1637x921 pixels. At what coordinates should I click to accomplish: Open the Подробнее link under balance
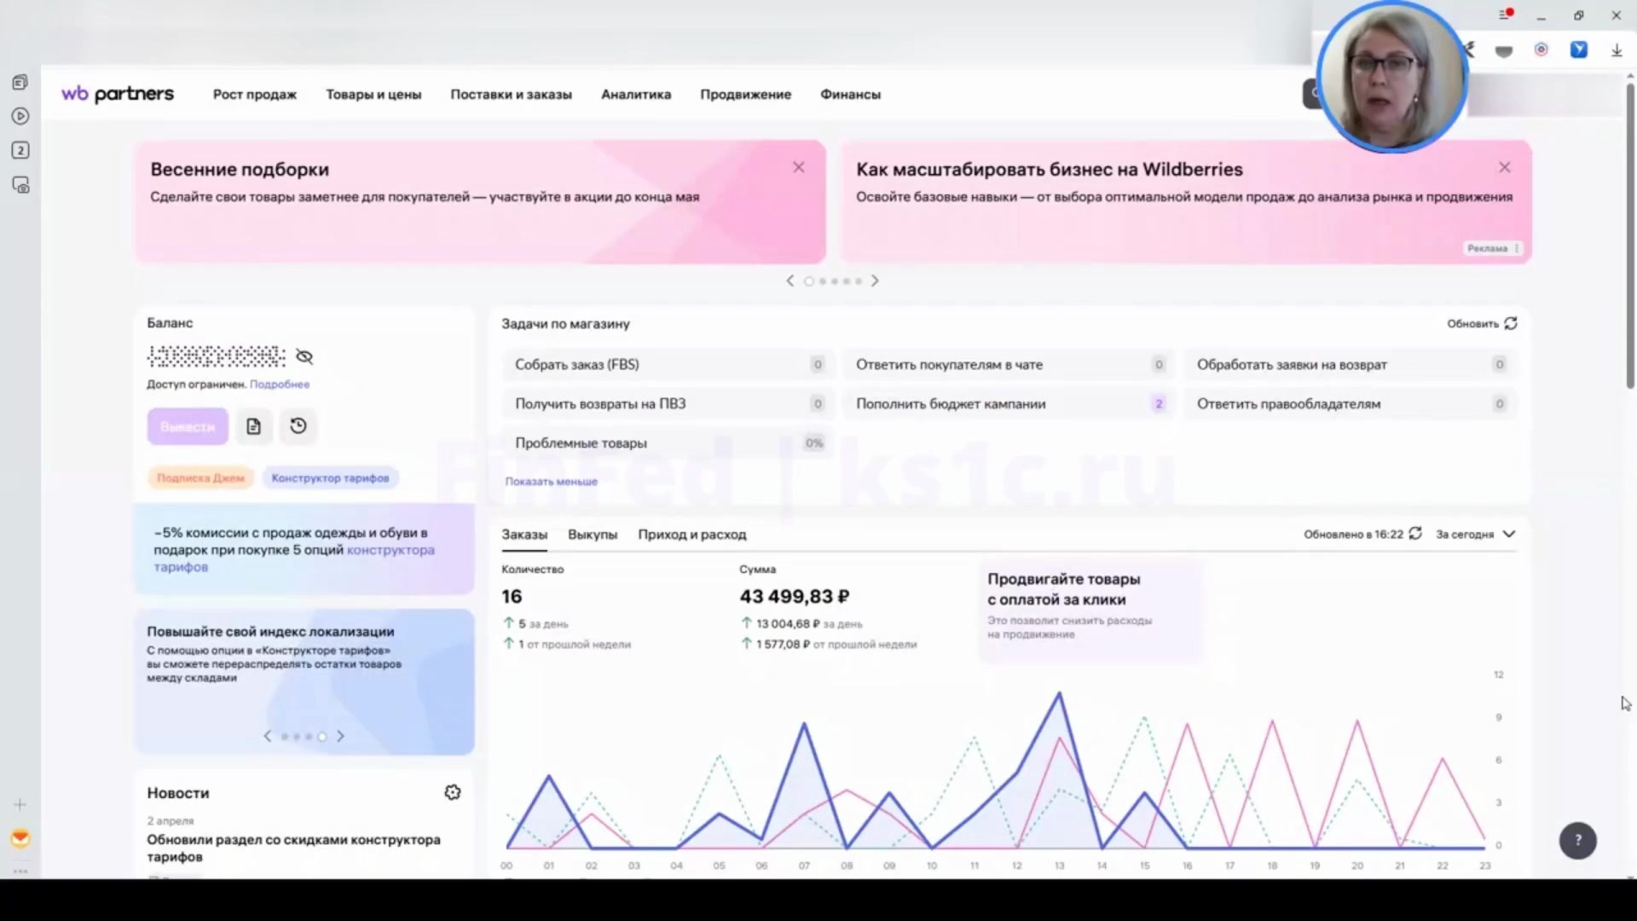click(280, 385)
